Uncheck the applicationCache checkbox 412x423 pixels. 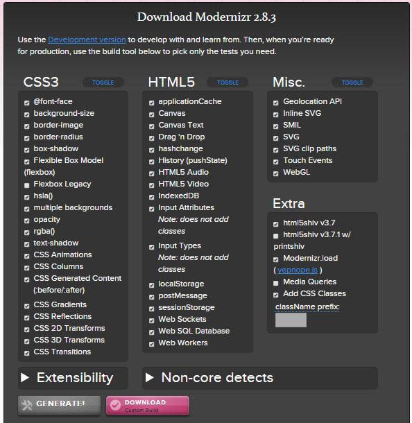(152, 103)
